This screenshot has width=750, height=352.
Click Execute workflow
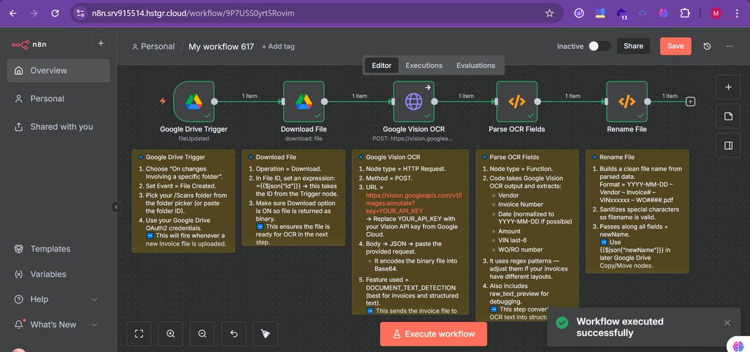(x=433, y=334)
